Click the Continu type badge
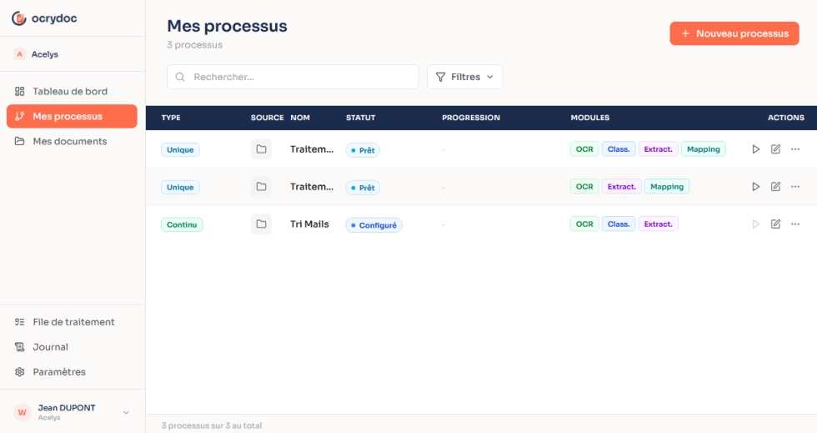Screen dimensions: 817x433 (182, 225)
